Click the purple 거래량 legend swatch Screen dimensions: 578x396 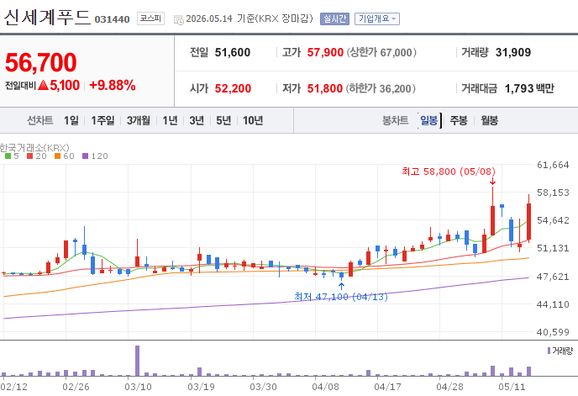click(x=549, y=351)
